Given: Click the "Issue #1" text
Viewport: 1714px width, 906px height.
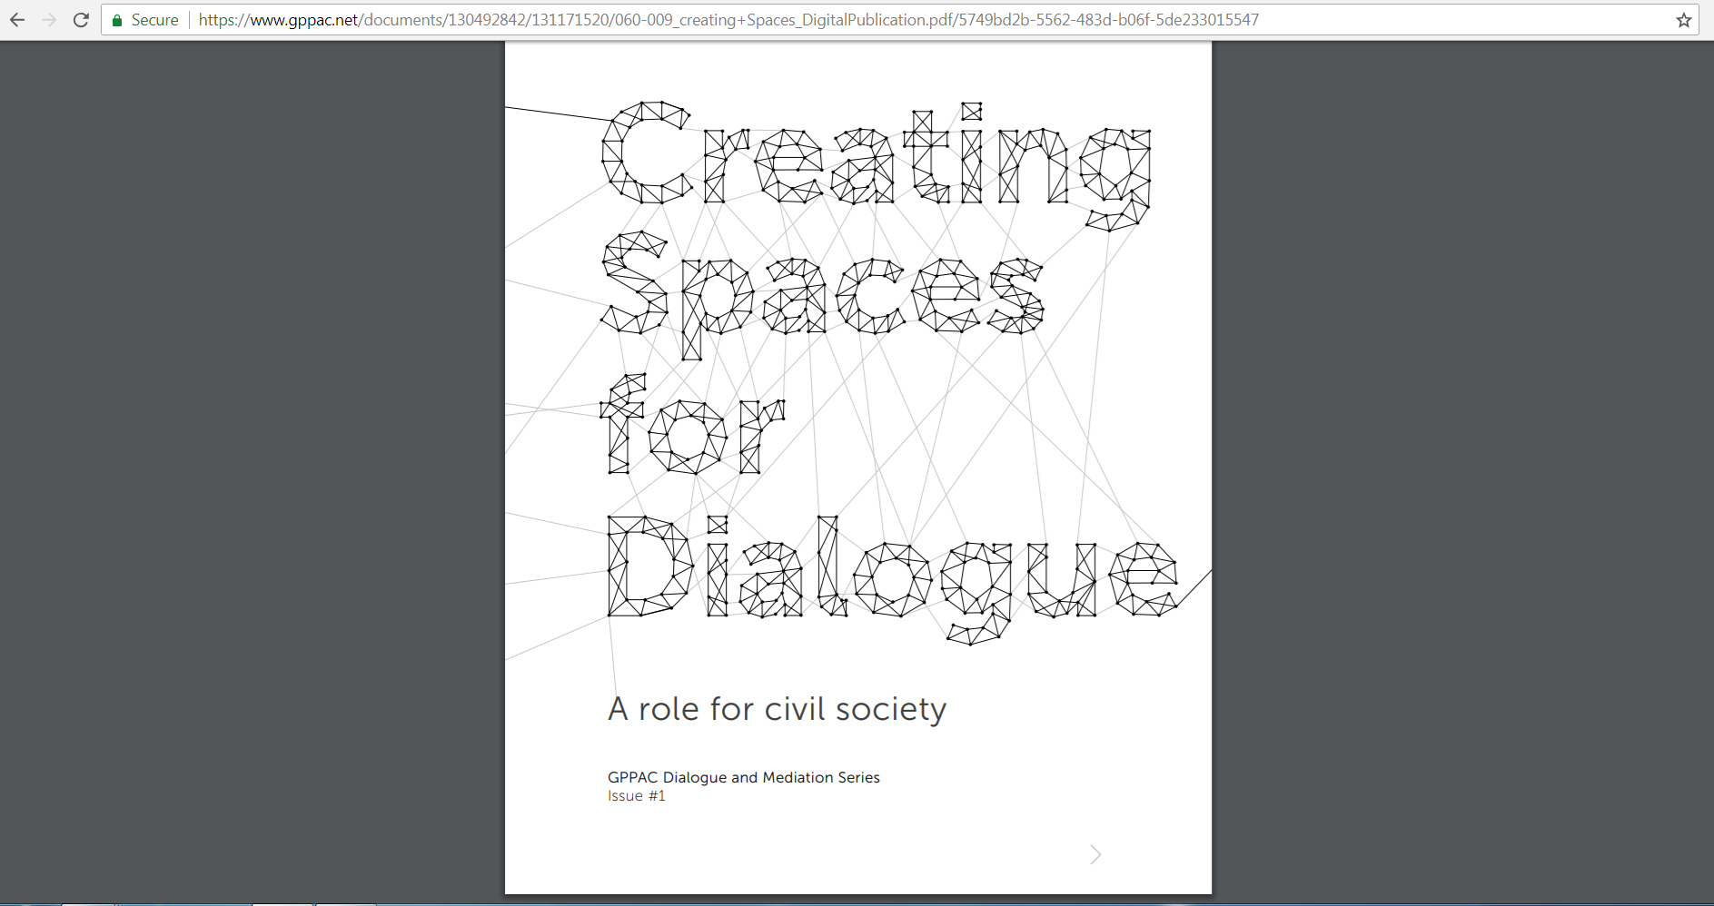Looking at the screenshot, I should click(x=637, y=796).
